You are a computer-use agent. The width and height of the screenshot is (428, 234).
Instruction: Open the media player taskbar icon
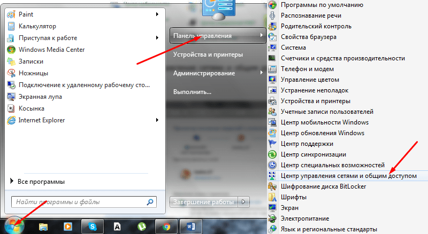[x=68, y=227]
